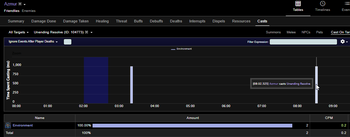Open the Healing tab

(x=102, y=21)
